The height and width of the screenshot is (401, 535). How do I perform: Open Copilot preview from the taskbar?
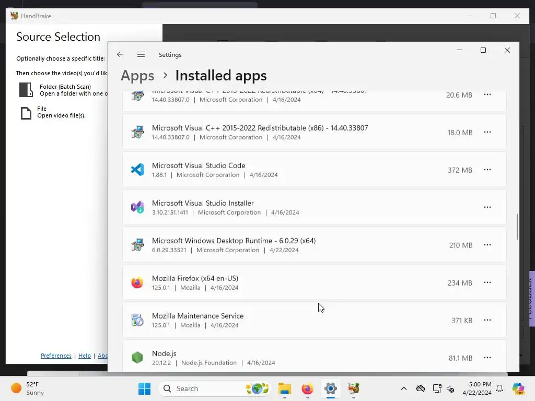point(518,388)
